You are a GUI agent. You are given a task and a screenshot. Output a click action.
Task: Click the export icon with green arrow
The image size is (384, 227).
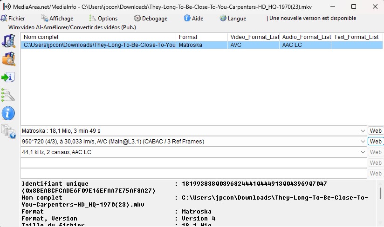click(8, 77)
